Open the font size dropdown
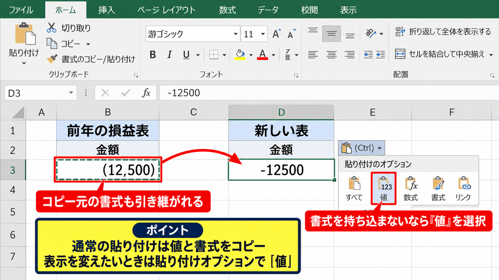Viewport: 499px width, 280px height. (263, 34)
